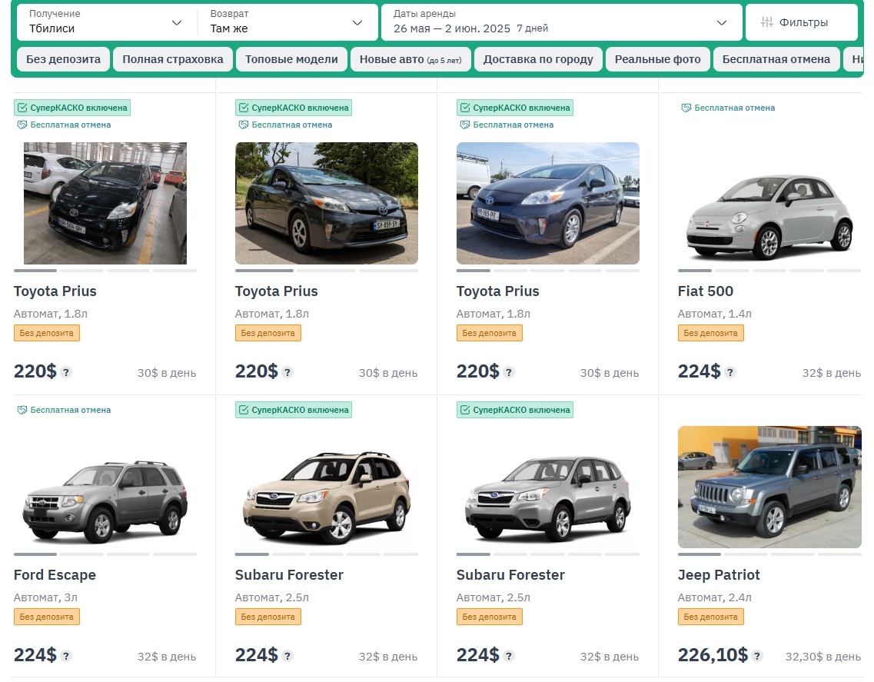The height and width of the screenshot is (682, 874).
Task: Click the Фильтры settings icon
Action: tap(767, 22)
